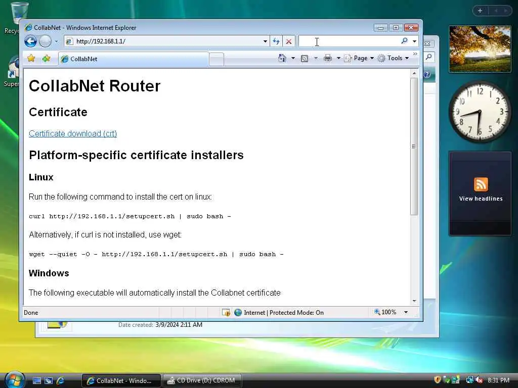The width and height of the screenshot is (518, 388).
Task: Click the Date created value in the CD Drive window
Action: tap(179, 325)
